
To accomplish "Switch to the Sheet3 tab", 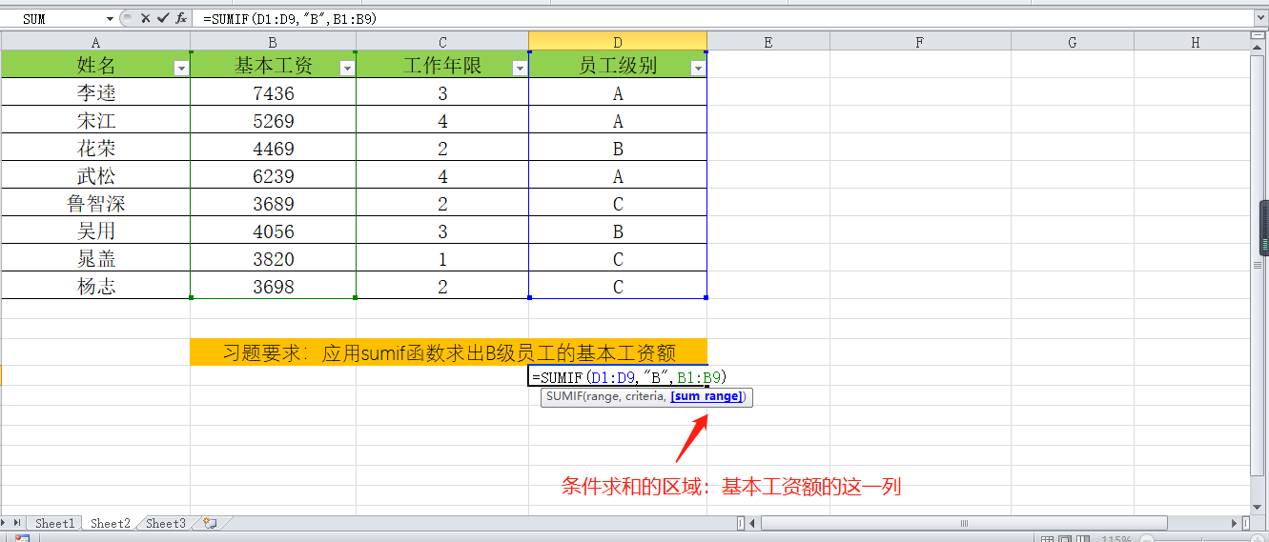I will (x=166, y=523).
